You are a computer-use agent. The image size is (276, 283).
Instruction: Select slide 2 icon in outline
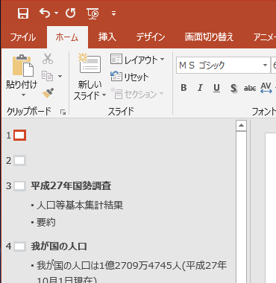[20, 161]
